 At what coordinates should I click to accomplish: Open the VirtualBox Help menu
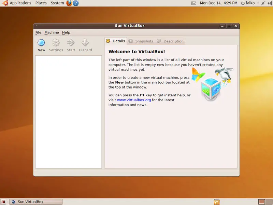click(66, 32)
